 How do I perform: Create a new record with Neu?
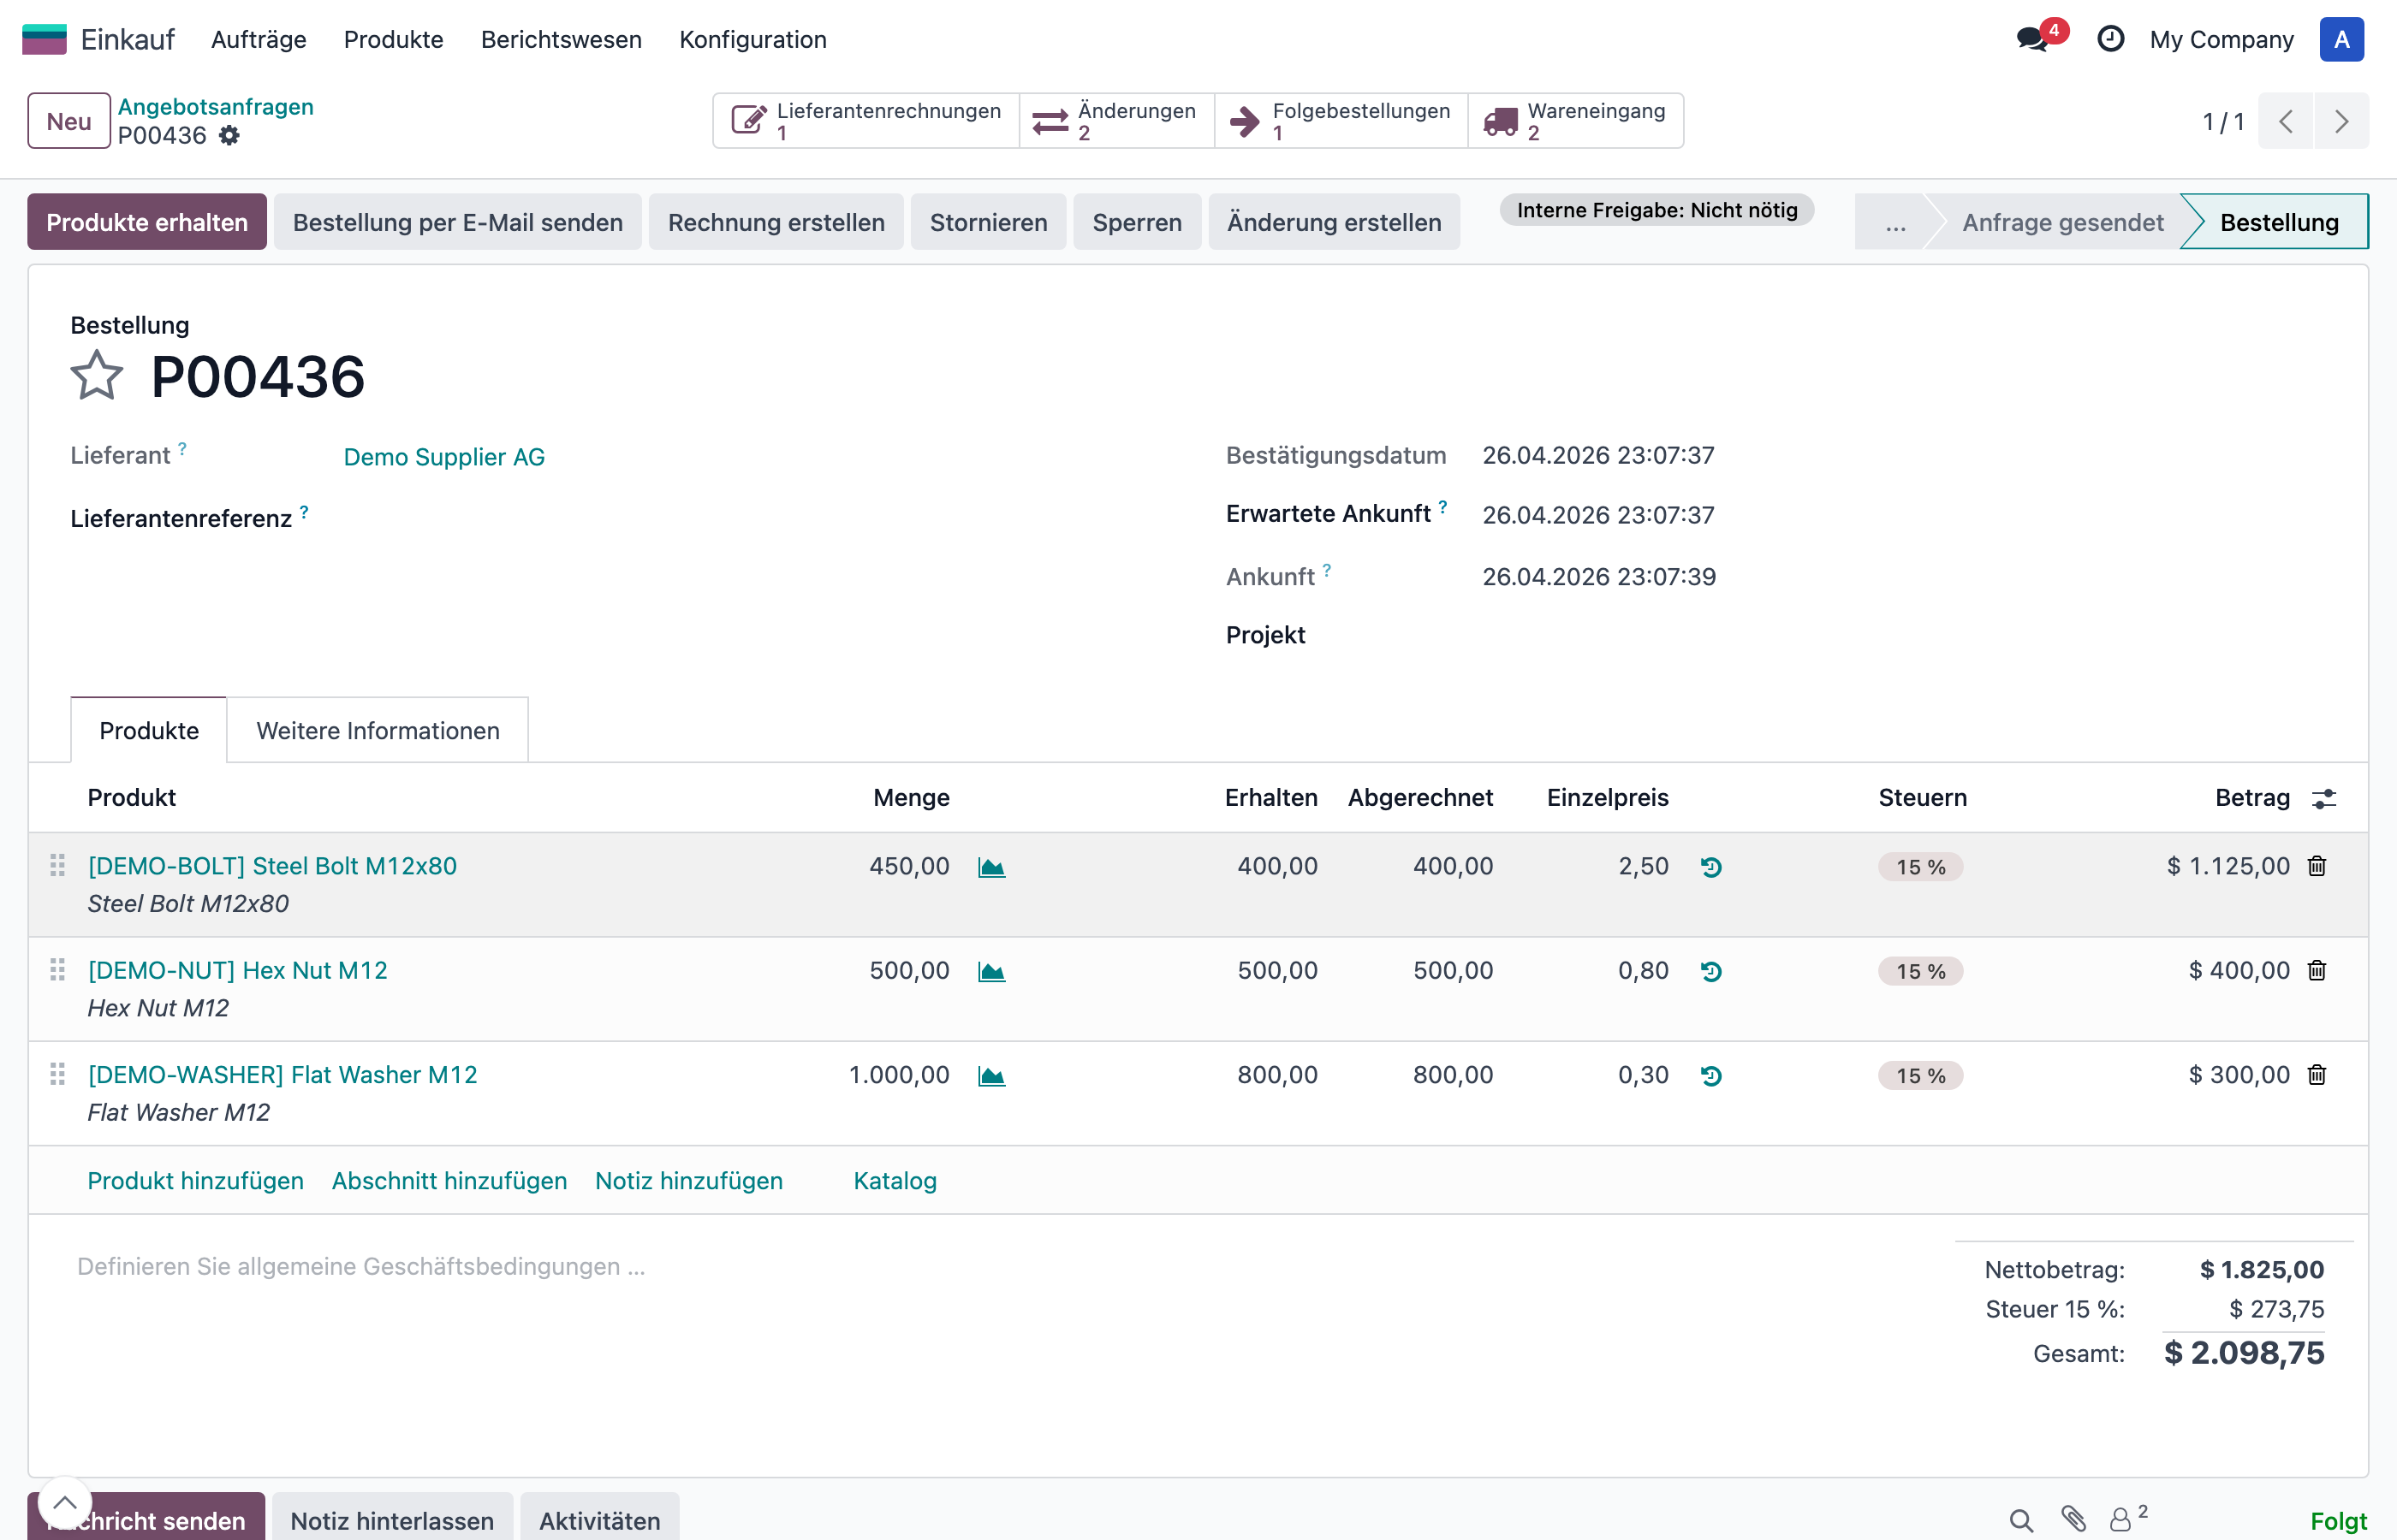coord(69,121)
